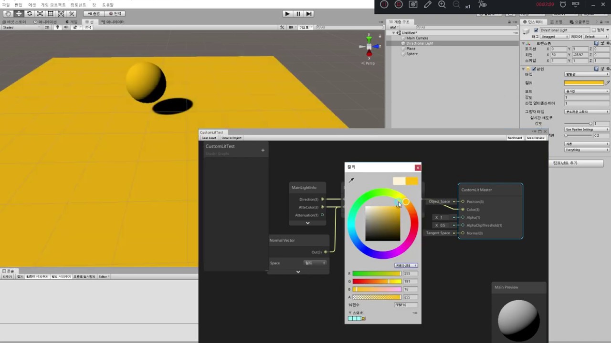Open the Default layer dropdown
The image size is (611, 343).
point(597,37)
